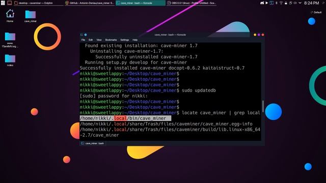Click the Konsole title bar text
Screen dimensions: 326x183
pos(170,35)
